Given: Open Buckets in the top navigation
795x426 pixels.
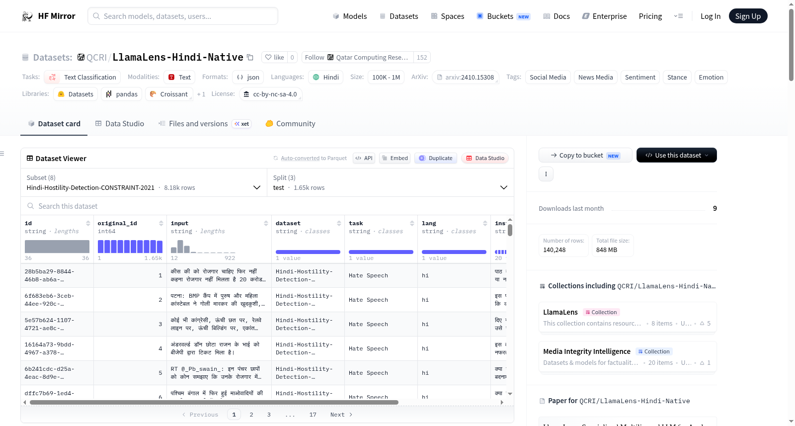Looking at the screenshot, I should click(503, 16).
